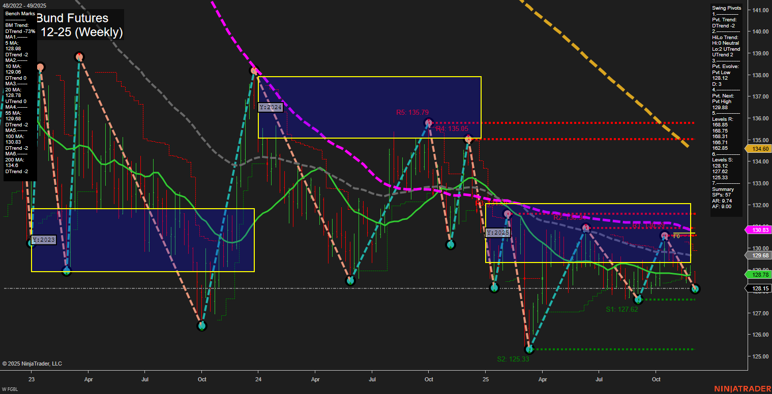Click the '136.00' price axis label
Image resolution: width=772 pixels, height=394 pixels.
(x=760, y=118)
